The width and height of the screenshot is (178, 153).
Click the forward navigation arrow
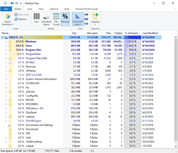coord(17,3)
